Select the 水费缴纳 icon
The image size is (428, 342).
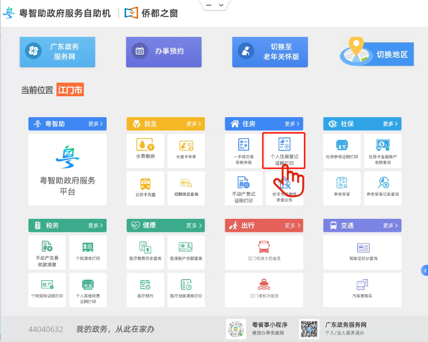(145, 150)
